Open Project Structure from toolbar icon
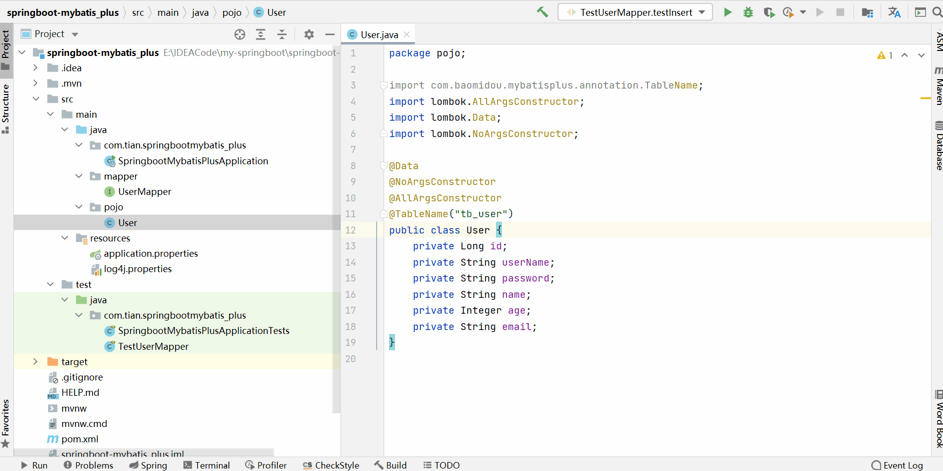This screenshot has height=471, width=943. click(867, 12)
